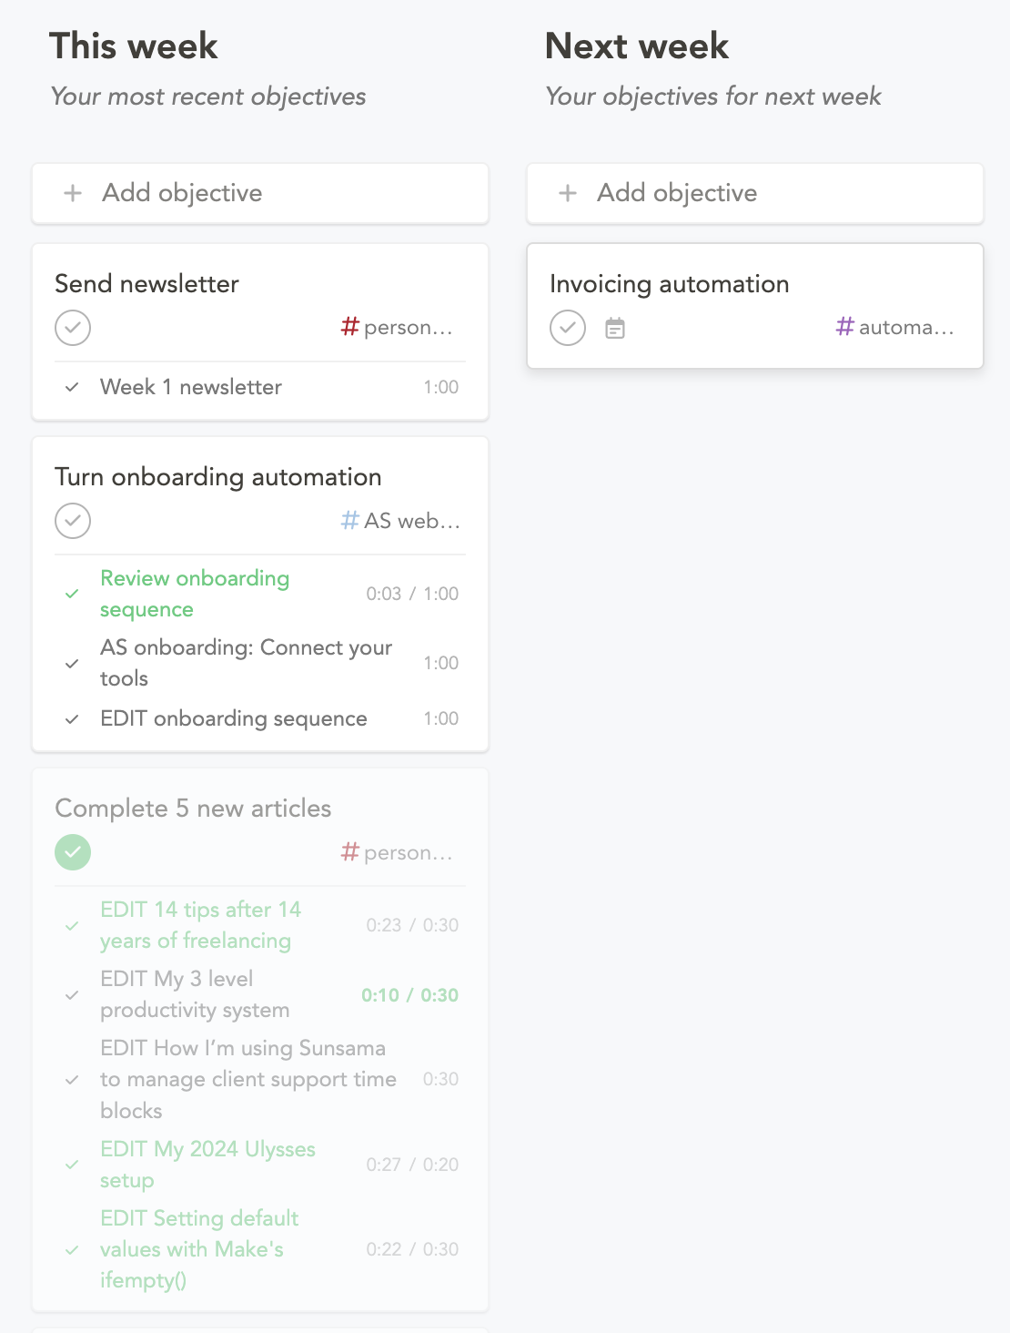The height and width of the screenshot is (1333, 1010).
Task: Click checkmark beside EDIT onboarding sequence
Action: (x=72, y=719)
